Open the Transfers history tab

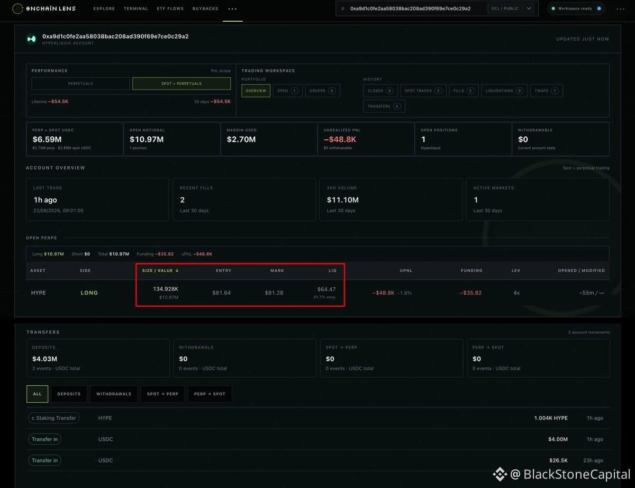pyautogui.click(x=384, y=106)
